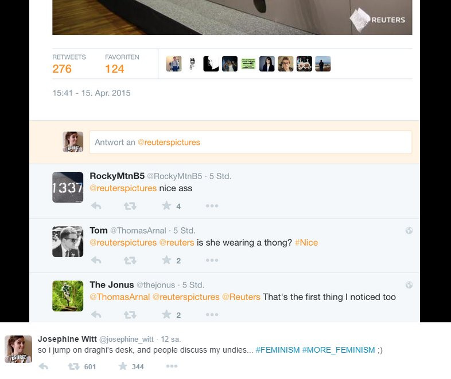
Task: Open more options on Tom's tweet
Action: coord(212,260)
